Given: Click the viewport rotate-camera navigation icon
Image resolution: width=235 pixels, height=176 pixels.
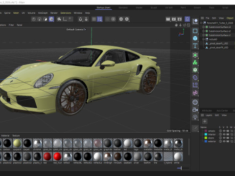Looking at the screenshot, I should pos(185,25).
